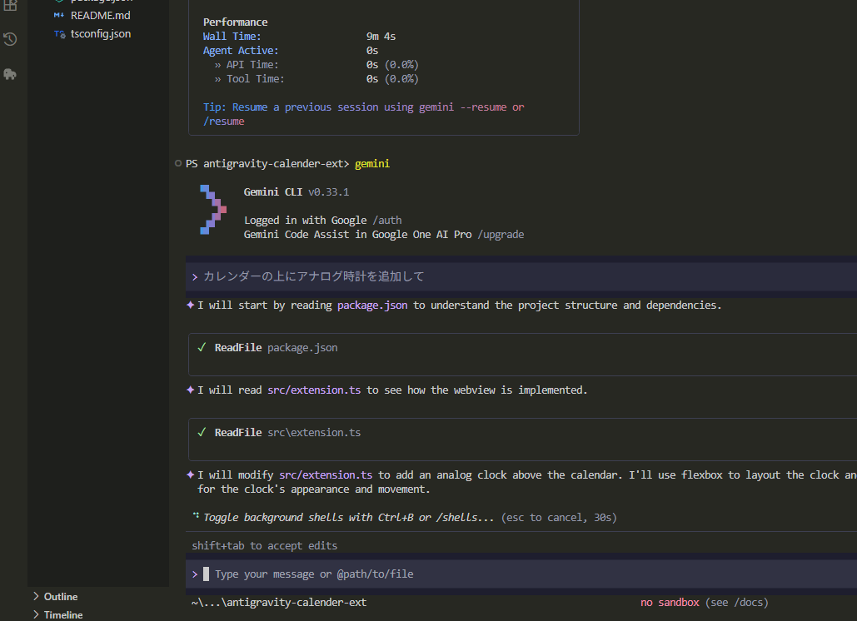The image size is (857, 621).
Task: Click the Gemini CLI pixel logo
Action: 213,210
